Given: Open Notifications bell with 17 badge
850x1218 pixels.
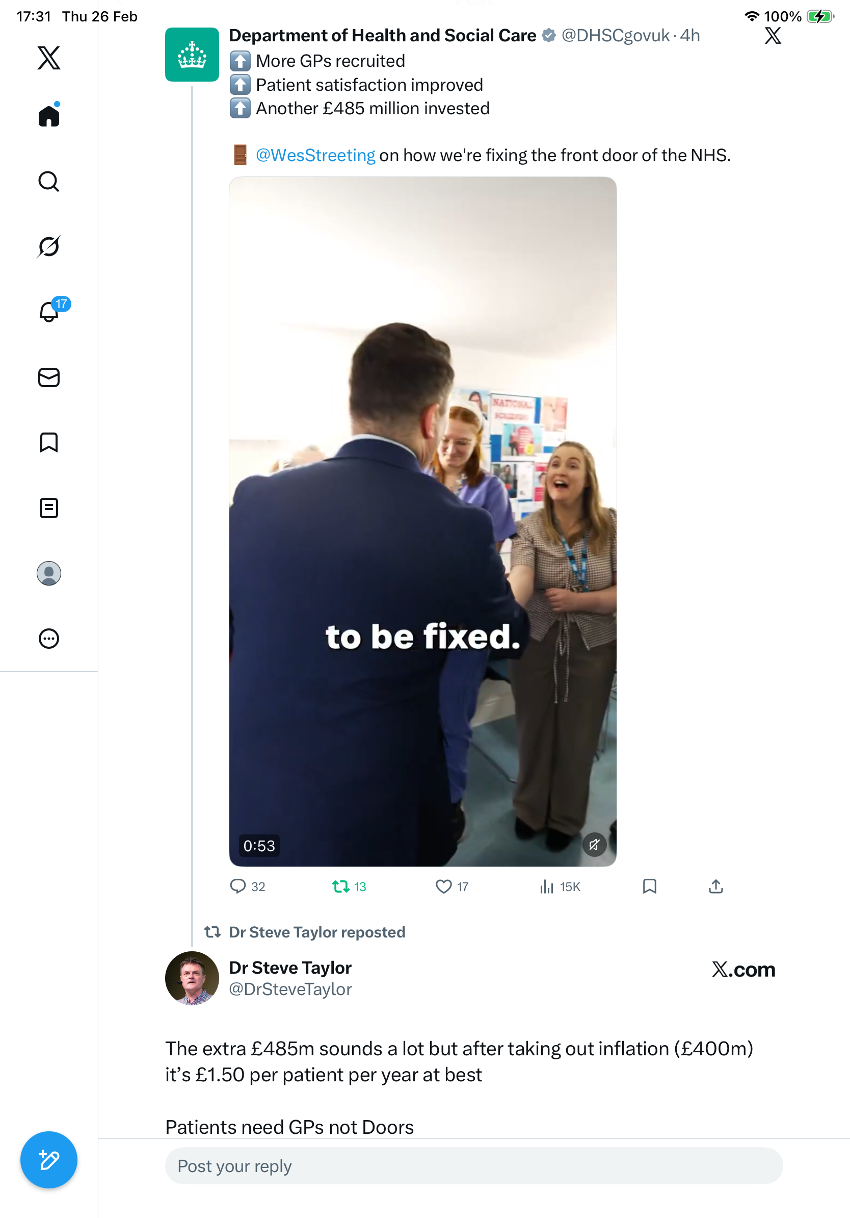Looking at the screenshot, I should tap(50, 312).
